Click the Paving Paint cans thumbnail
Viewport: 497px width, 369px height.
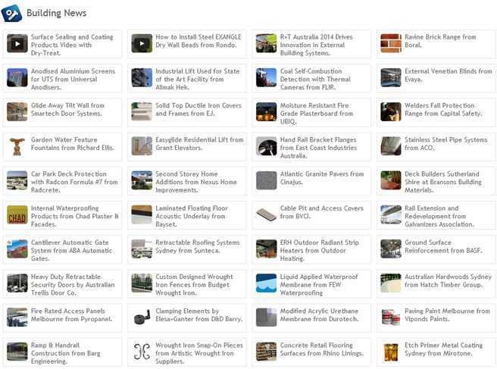click(x=391, y=317)
